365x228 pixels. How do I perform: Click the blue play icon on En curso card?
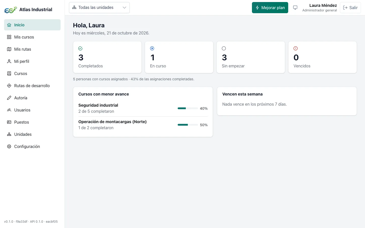[152, 48]
